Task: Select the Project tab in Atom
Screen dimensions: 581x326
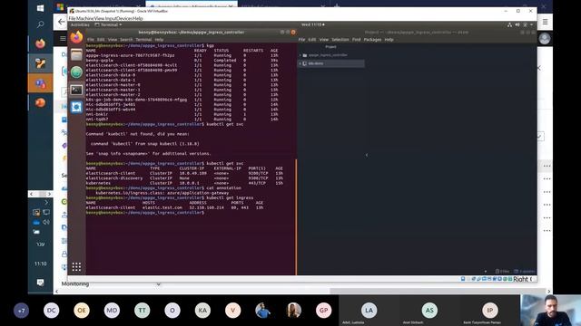Action: [x=330, y=46]
